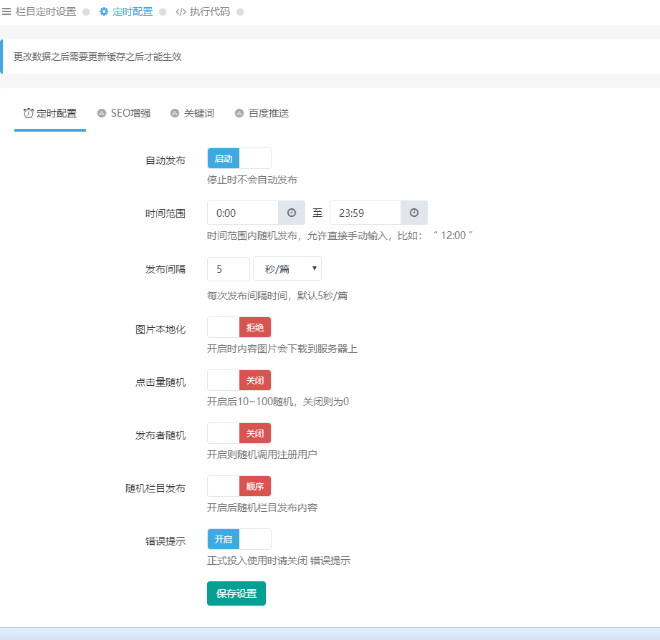Click the hint text 正式投入使用时请关闭 错误提示

279,561
